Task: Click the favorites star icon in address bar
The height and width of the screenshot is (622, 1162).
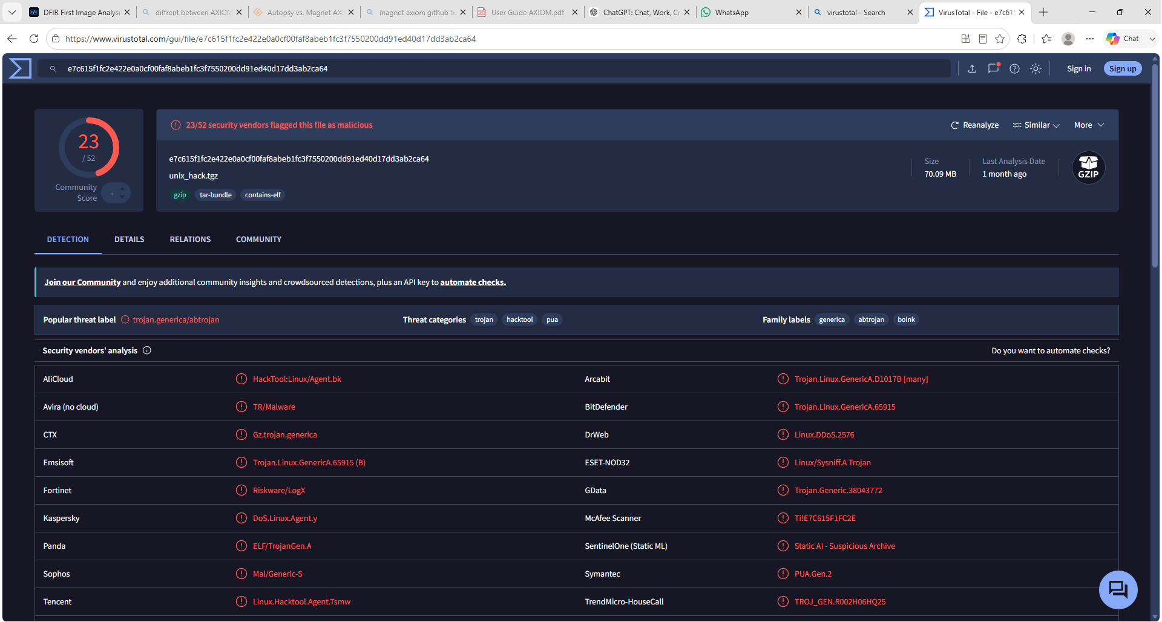Action: click(x=1000, y=39)
